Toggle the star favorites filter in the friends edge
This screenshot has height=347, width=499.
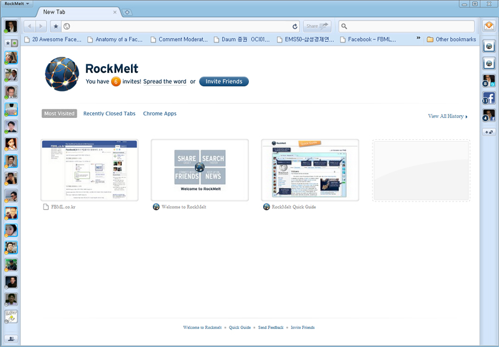tap(8, 43)
